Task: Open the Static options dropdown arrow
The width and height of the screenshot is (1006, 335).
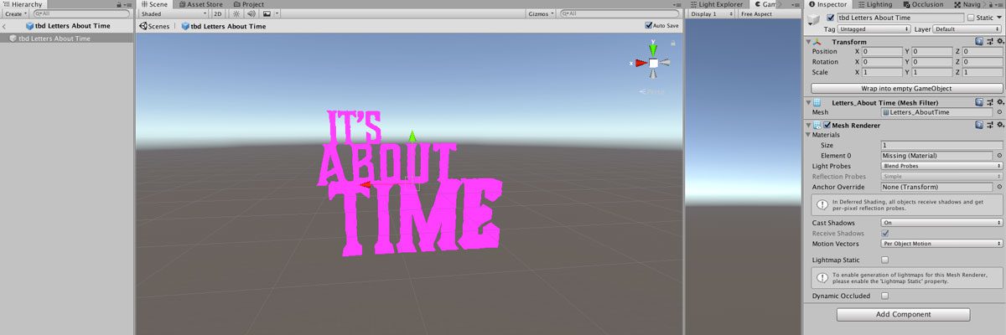Action: [999, 17]
